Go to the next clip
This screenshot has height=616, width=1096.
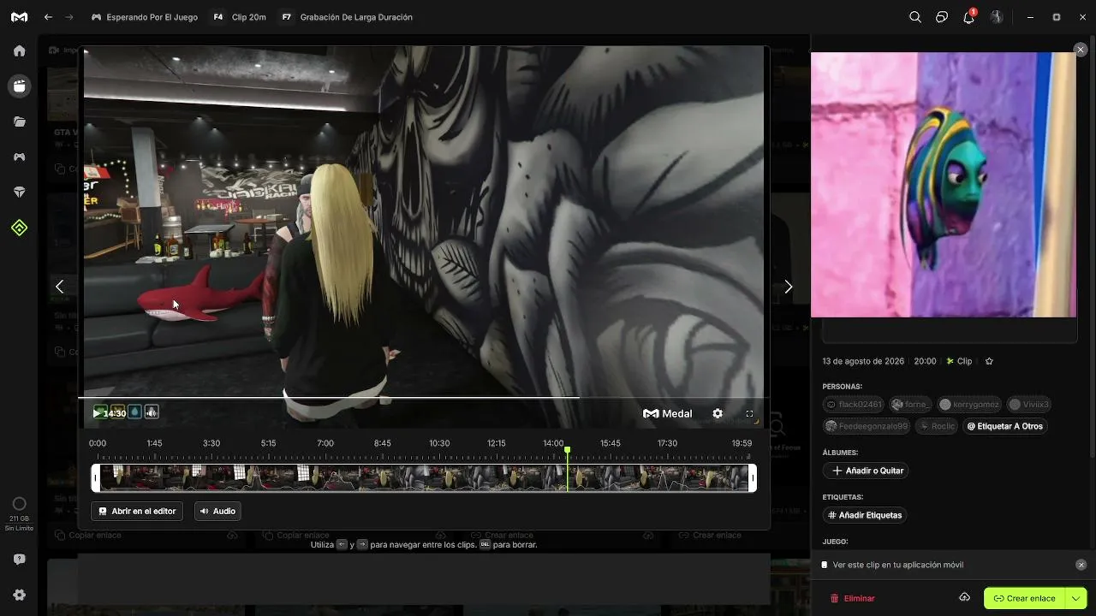coord(789,287)
